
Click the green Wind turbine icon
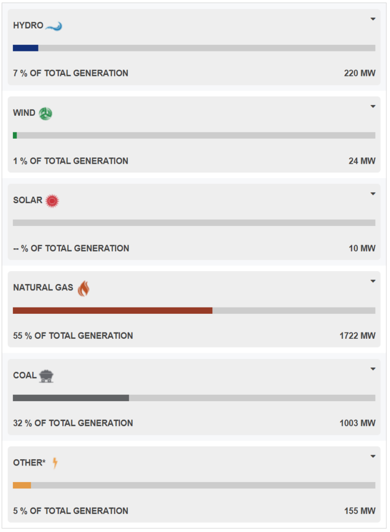coord(46,114)
